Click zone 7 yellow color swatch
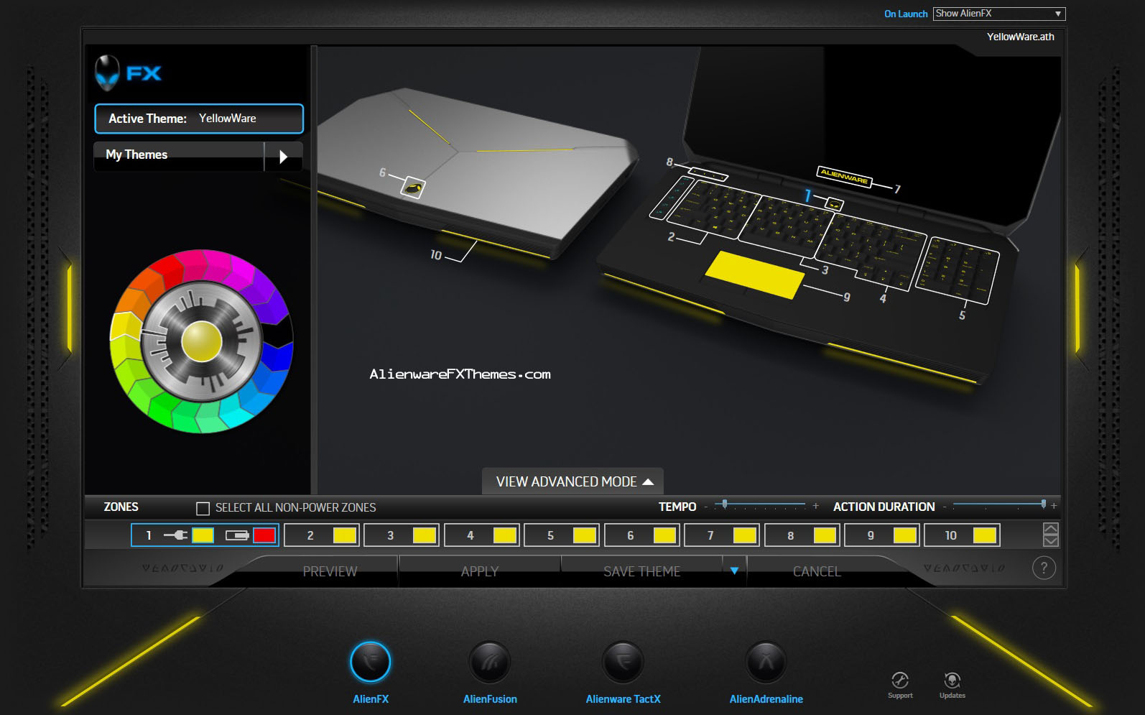The width and height of the screenshot is (1145, 715). tap(744, 535)
